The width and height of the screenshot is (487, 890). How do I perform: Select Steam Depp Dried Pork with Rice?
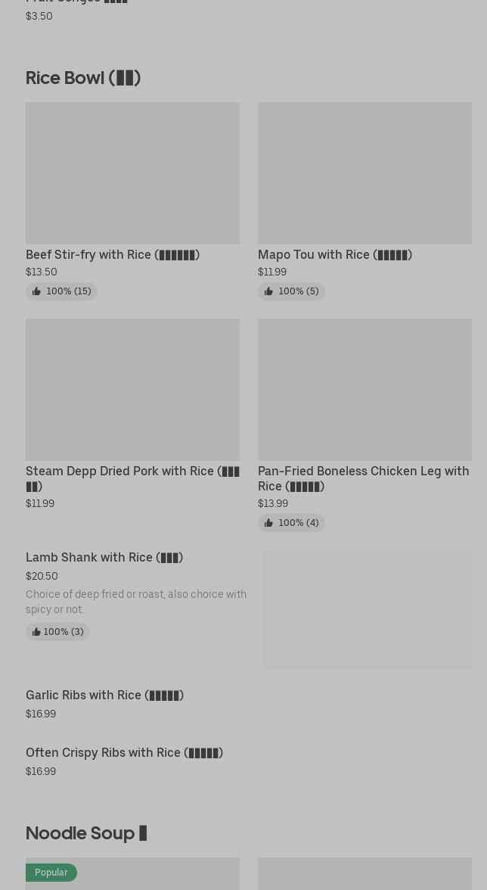(132, 478)
